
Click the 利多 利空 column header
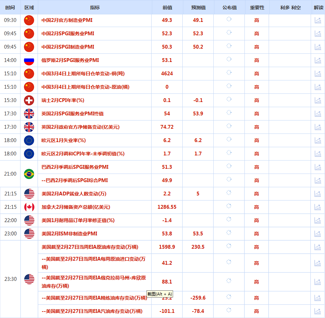click(291, 8)
